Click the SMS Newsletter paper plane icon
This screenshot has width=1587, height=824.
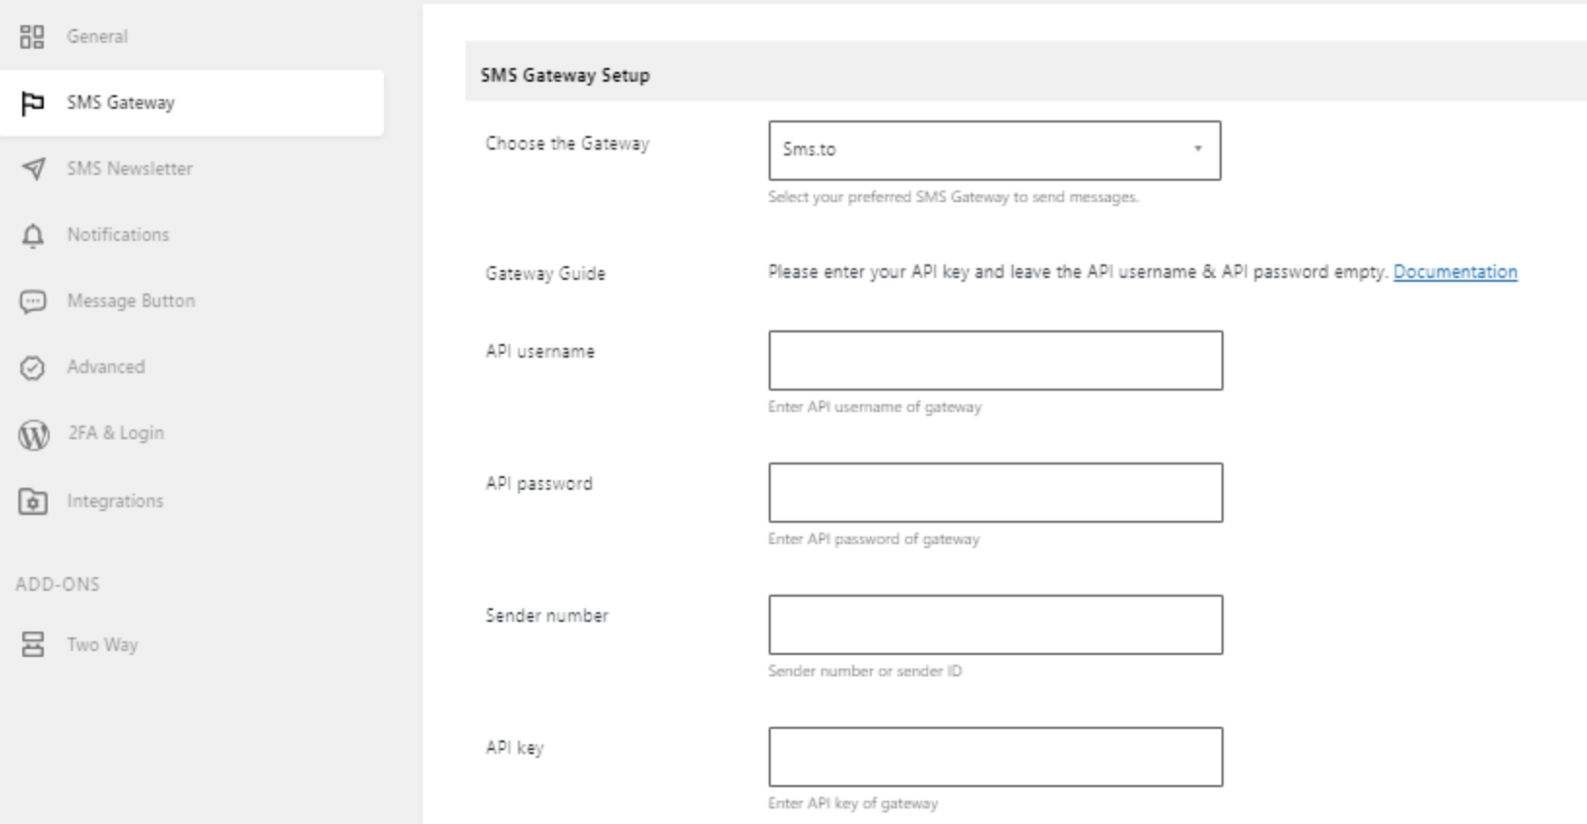tap(33, 169)
